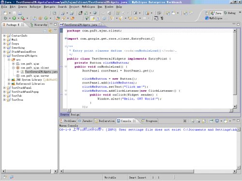Click the console horizontal scrollbar

(129, 171)
